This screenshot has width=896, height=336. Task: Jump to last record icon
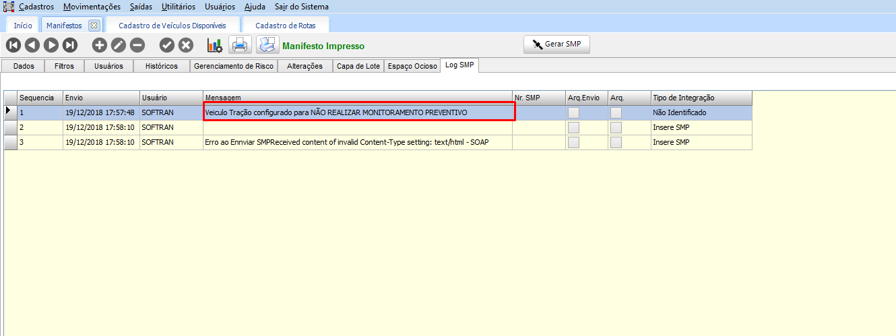(x=69, y=45)
